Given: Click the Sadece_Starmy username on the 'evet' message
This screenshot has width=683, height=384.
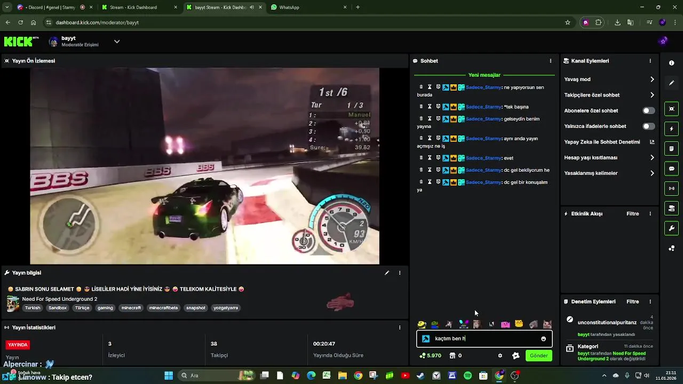Looking at the screenshot, I should click(483, 158).
